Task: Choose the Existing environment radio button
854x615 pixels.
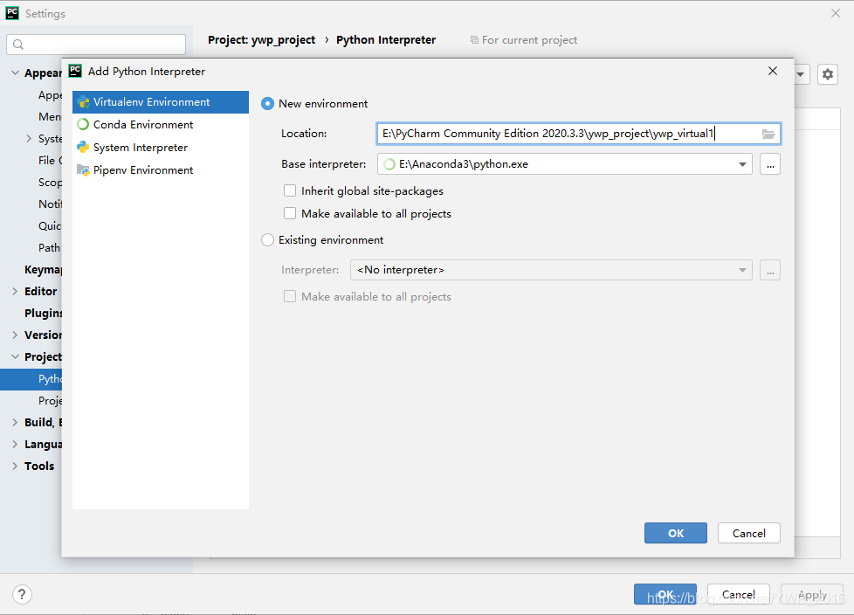Action: point(267,239)
